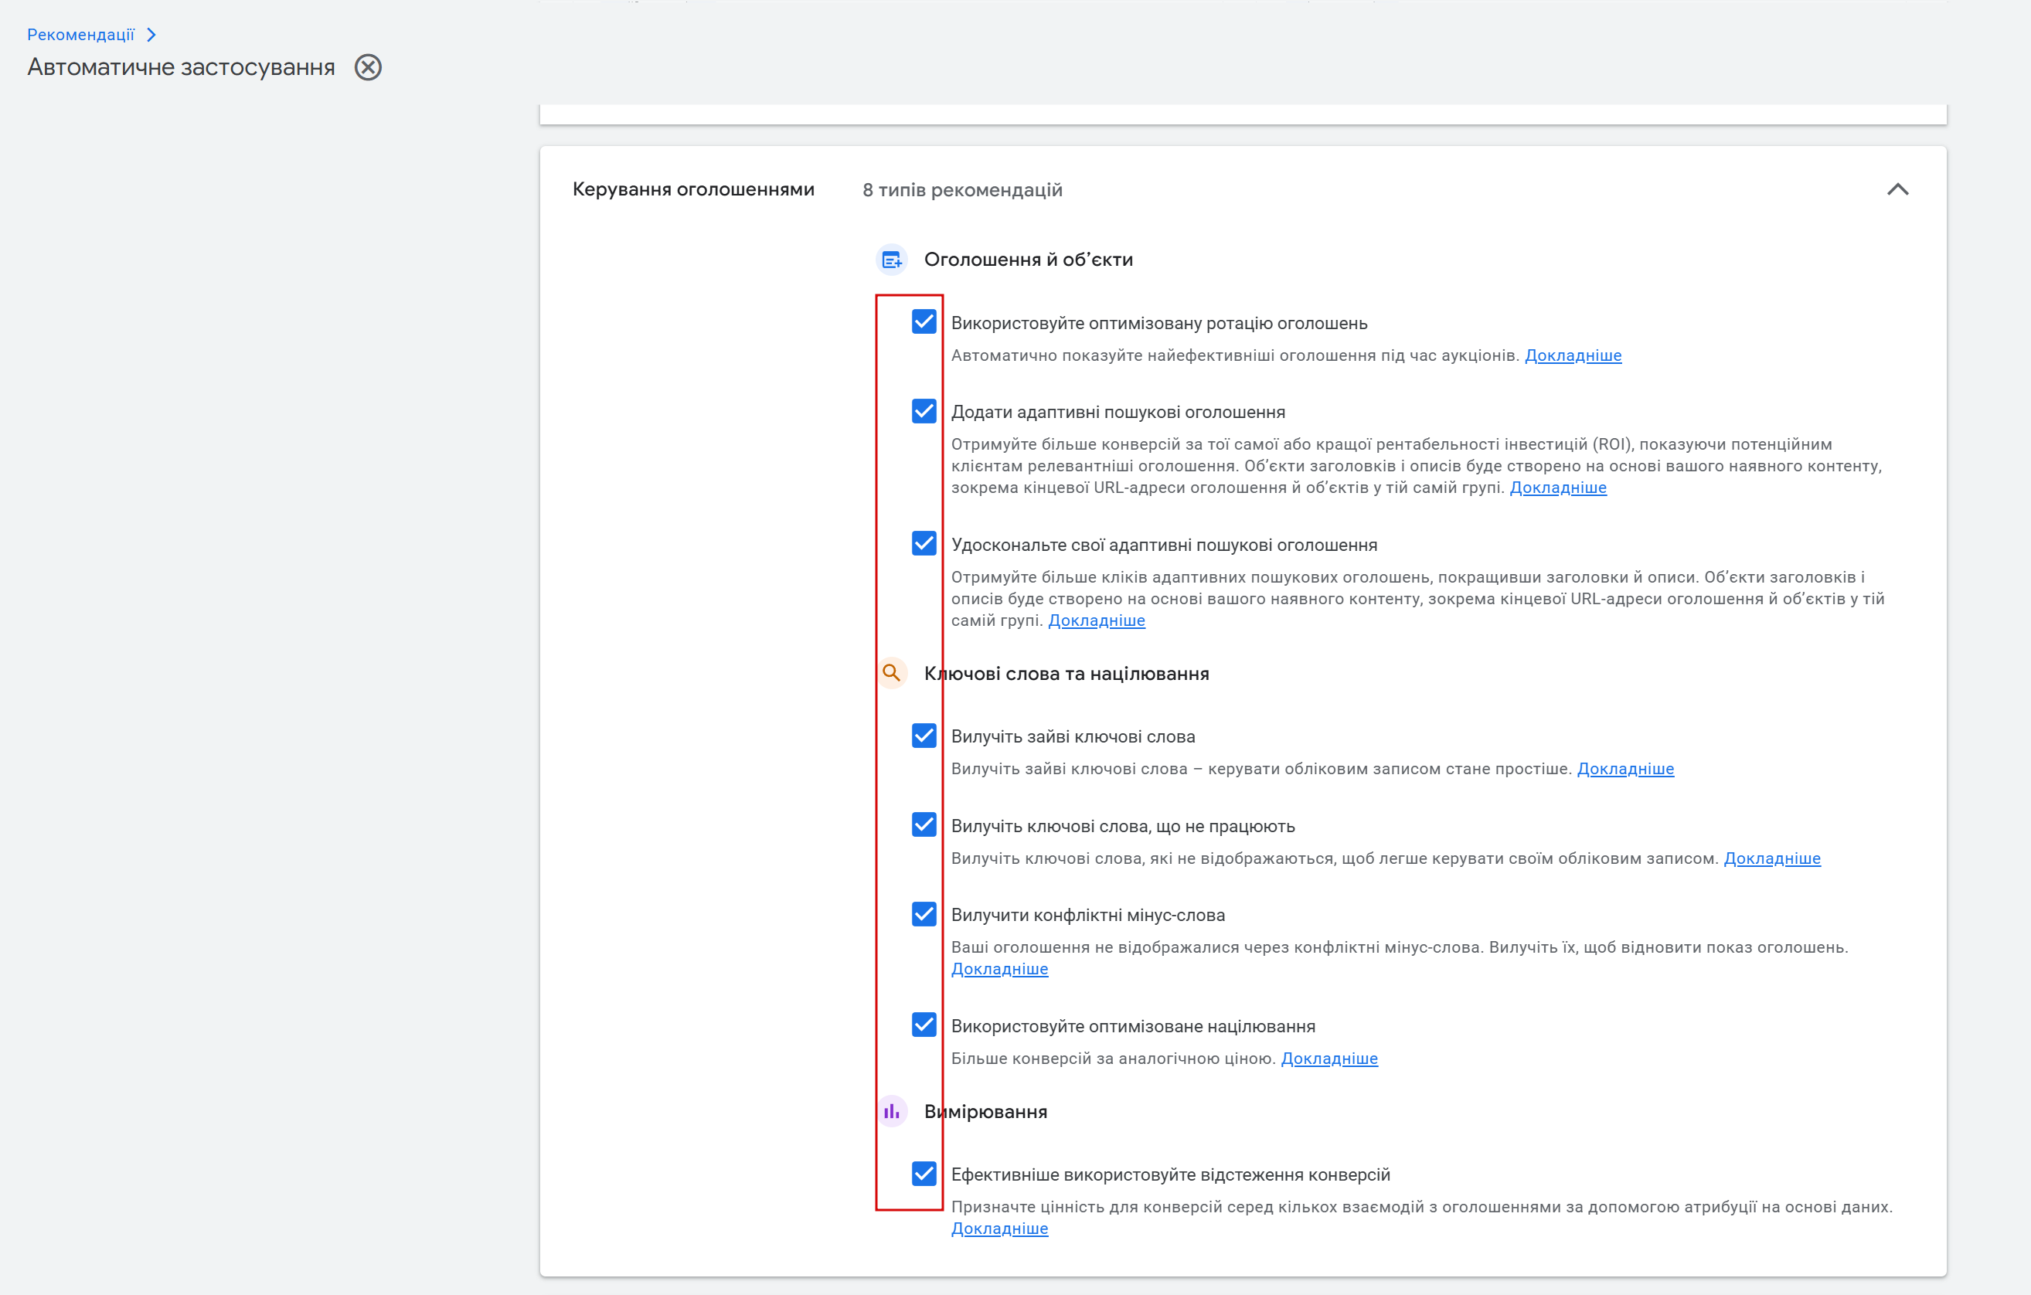
Task: Toggle Вилучіть зайві ключові слова checkbox
Action: coord(924,735)
